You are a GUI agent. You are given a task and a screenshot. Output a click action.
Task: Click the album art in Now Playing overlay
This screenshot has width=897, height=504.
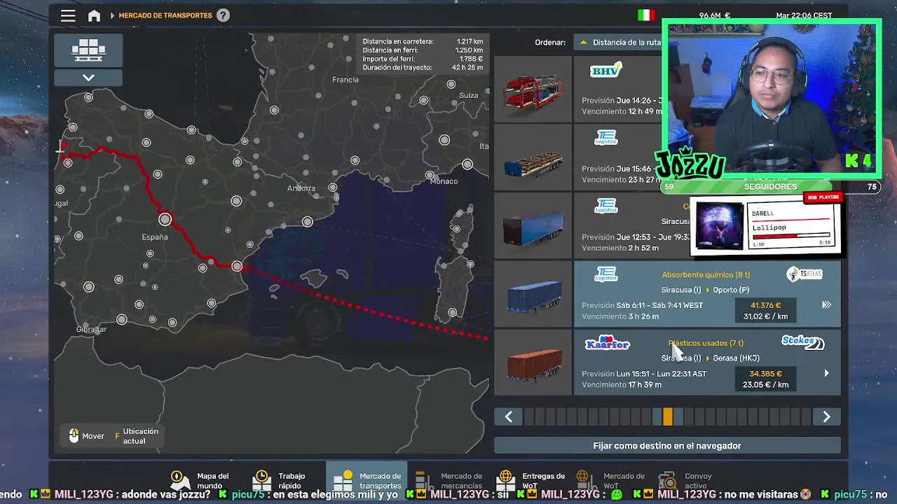720,226
